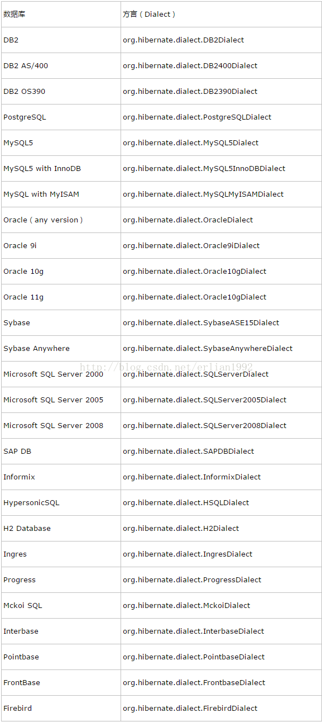Click the SAPDBDialect class name
This screenshot has height=722, width=322.
tap(189, 452)
